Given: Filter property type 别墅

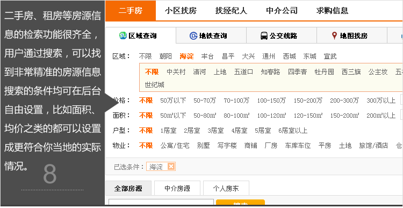Looking at the screenshot, I should click(x=203, y=146).
